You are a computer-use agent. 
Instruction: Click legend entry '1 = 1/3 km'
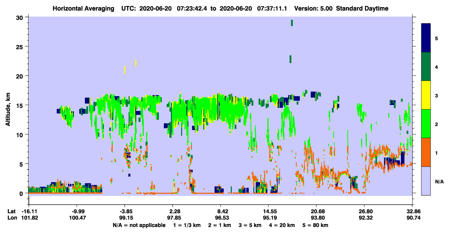[186, 225]
